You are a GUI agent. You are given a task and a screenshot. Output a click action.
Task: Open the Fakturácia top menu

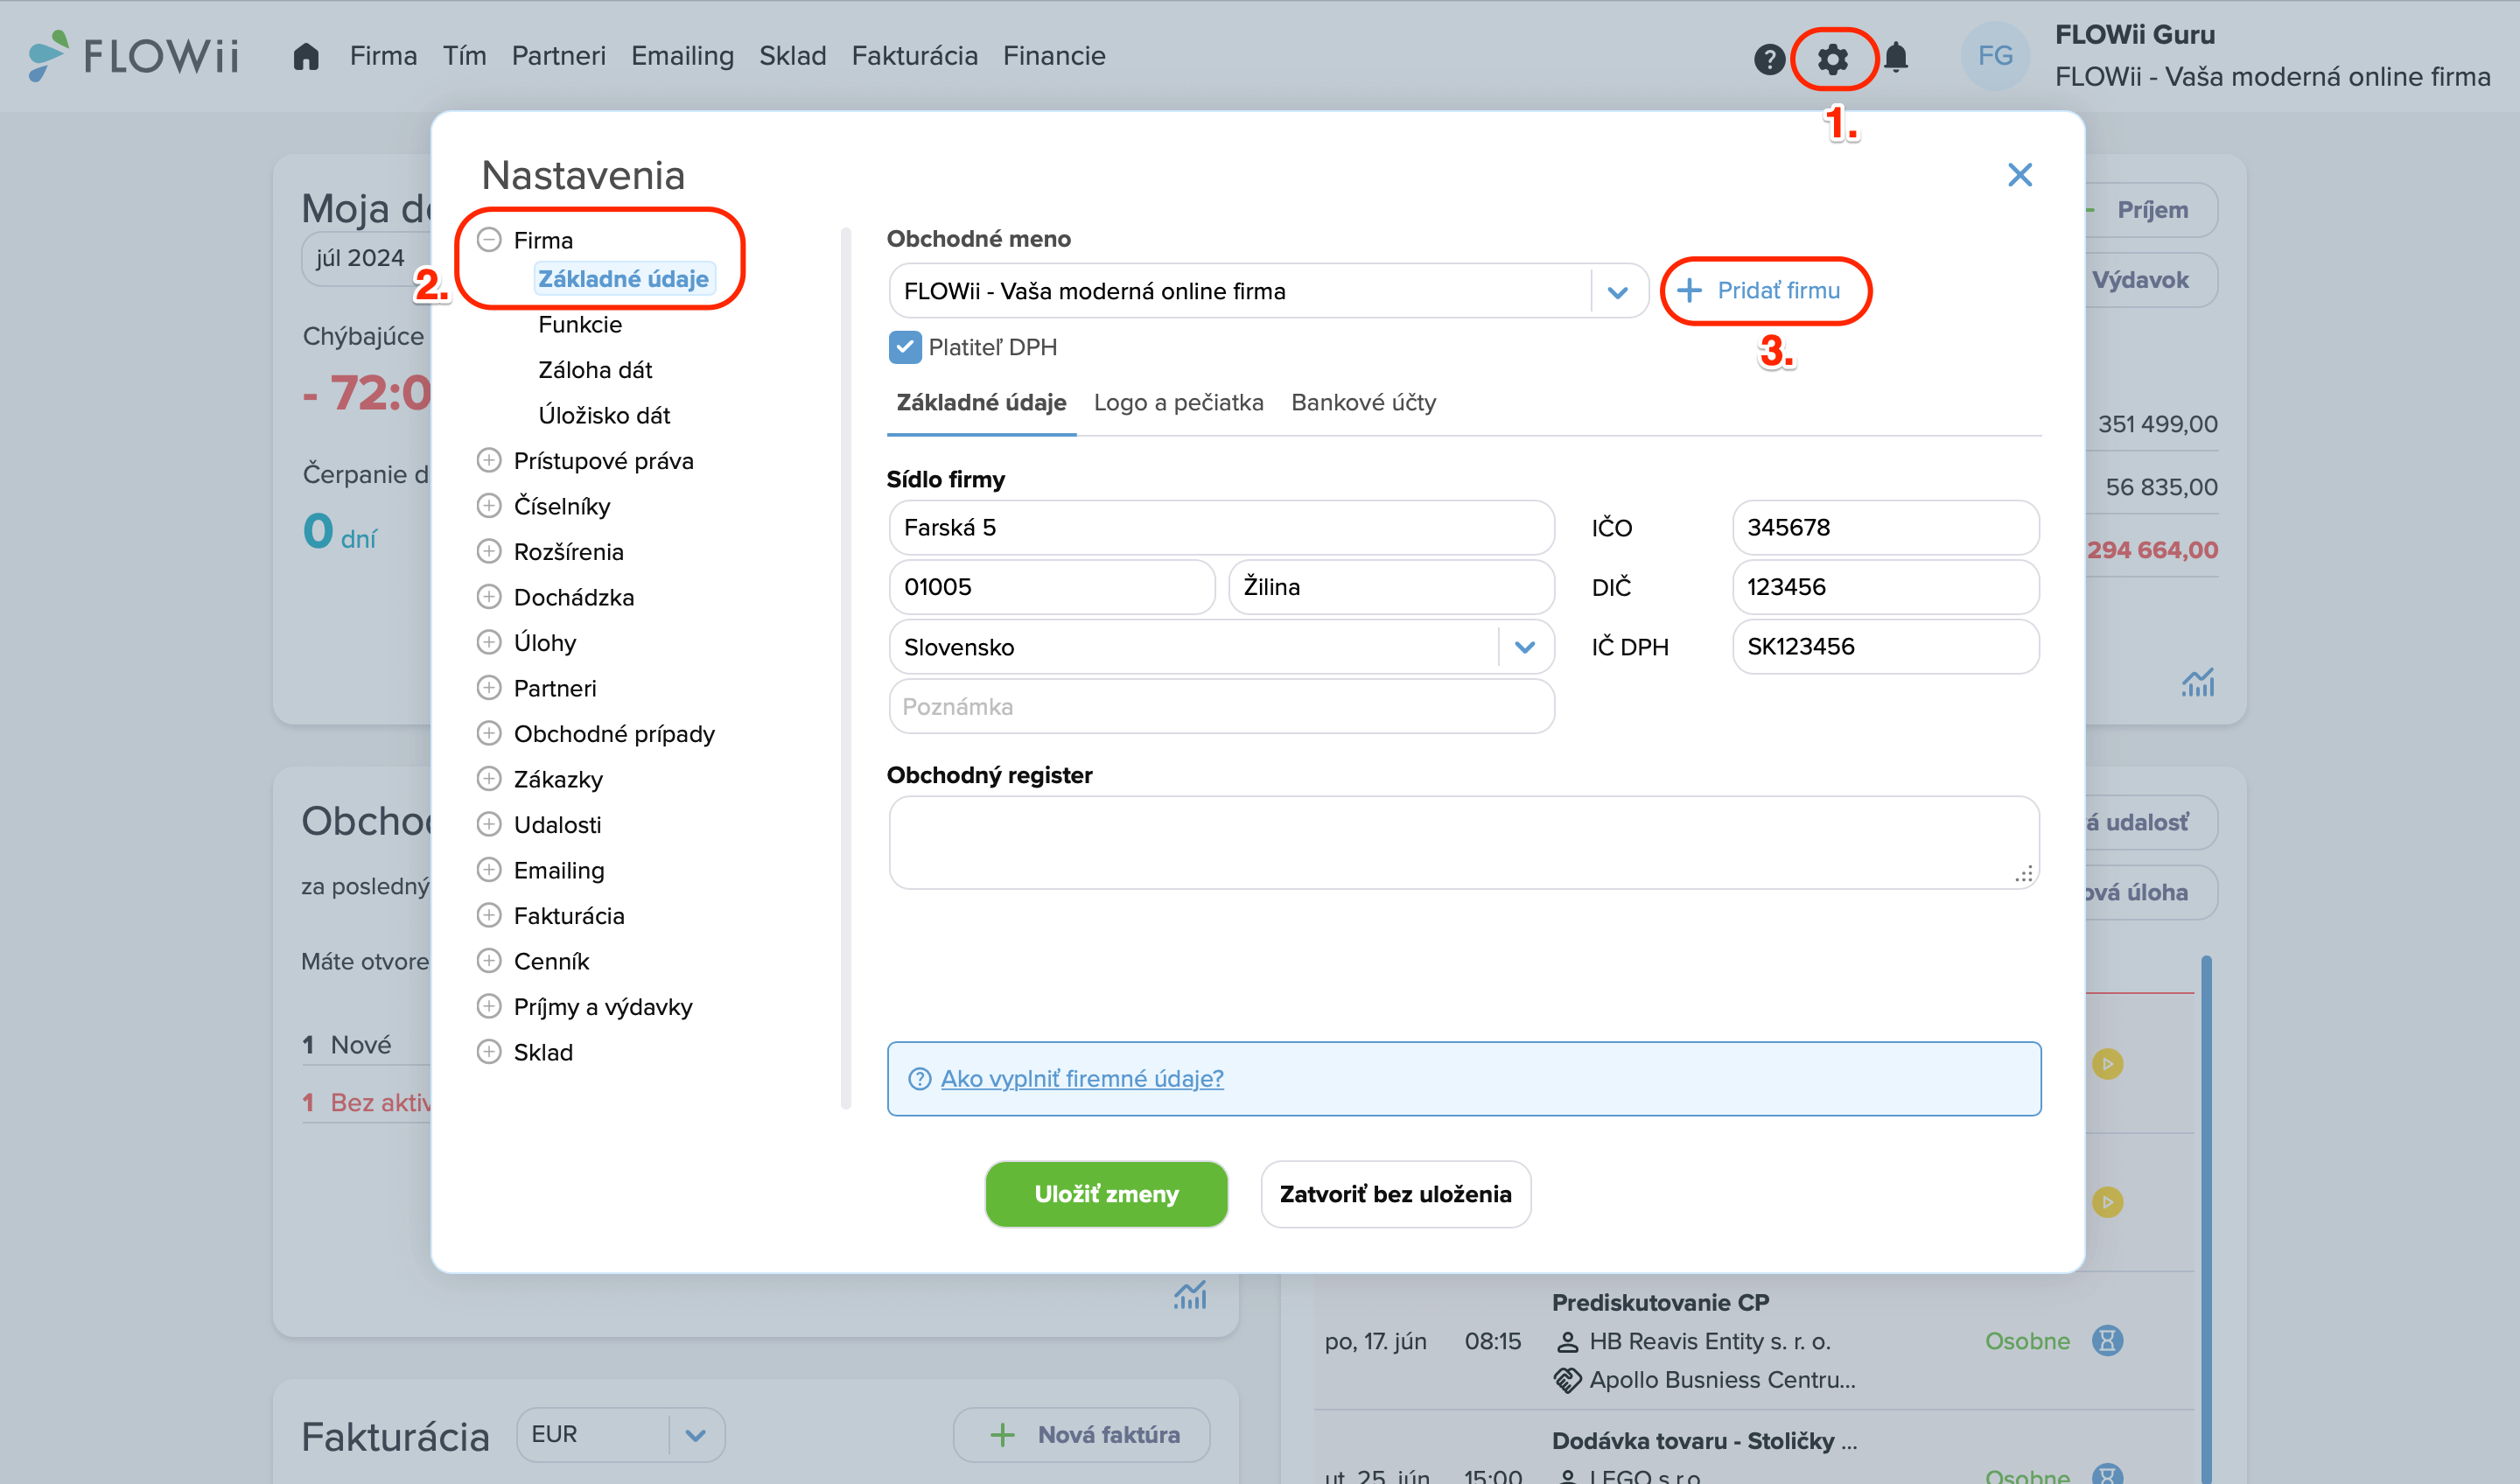pyautogui.click(x=914, y=56)
